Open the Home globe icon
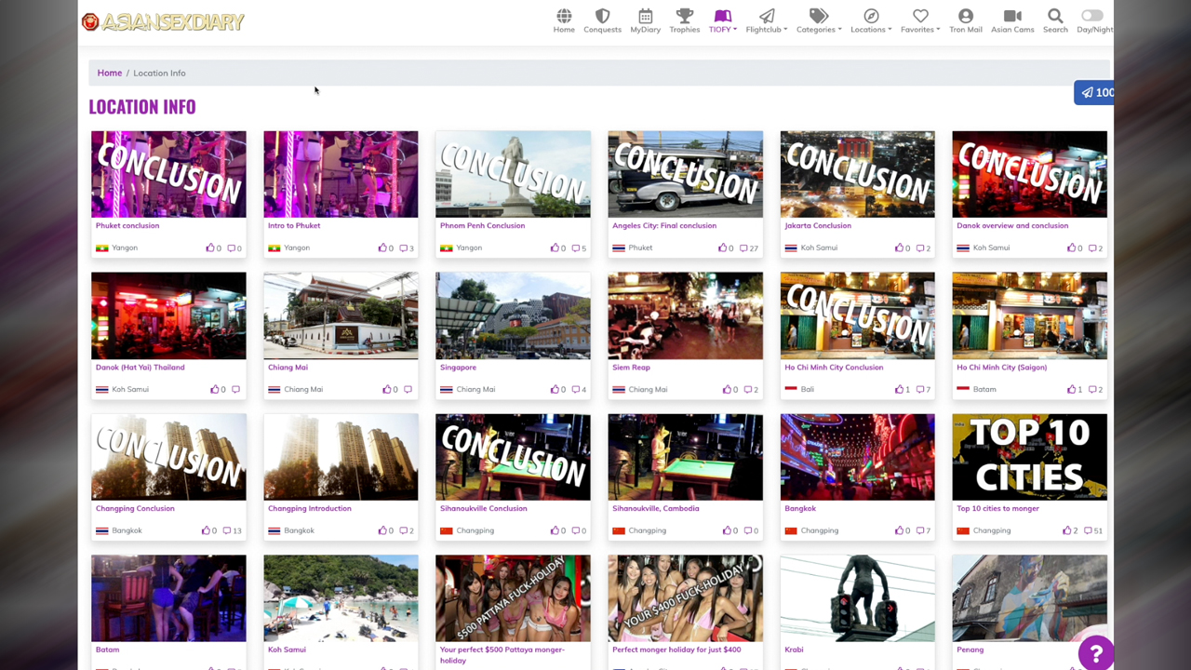The width and height of the screenshot is (1191, 670). pos(564,16)
